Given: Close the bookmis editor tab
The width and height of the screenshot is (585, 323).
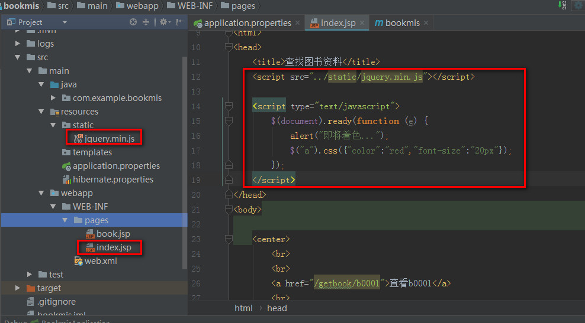Looking at the screenshot, I should (426, 23).
